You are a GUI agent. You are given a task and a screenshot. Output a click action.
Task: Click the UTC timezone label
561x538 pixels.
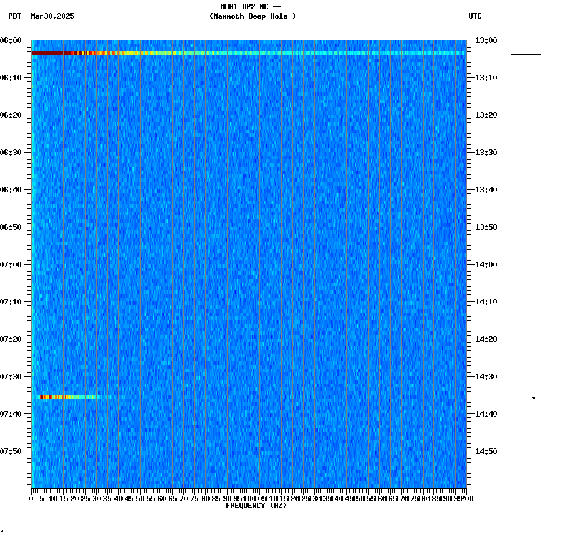[x=476, y=17]
